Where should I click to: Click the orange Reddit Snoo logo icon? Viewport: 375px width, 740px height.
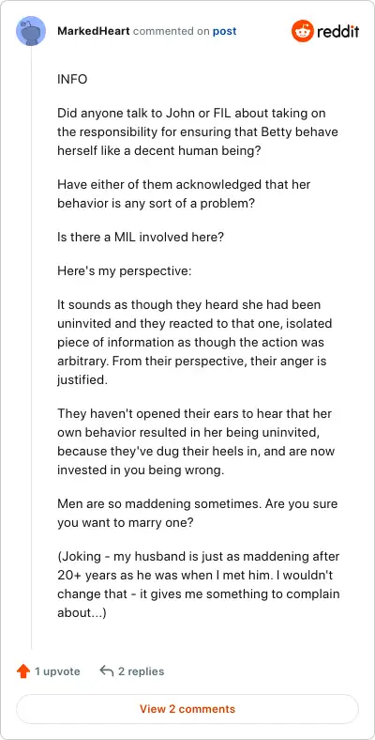(x=302, y=31)
